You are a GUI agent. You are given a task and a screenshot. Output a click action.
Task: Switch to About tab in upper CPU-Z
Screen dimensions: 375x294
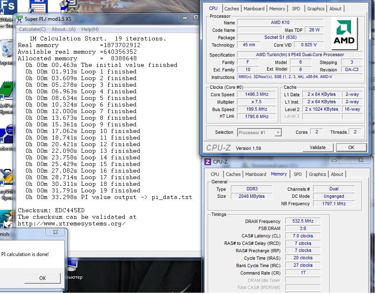coord(335,9)
